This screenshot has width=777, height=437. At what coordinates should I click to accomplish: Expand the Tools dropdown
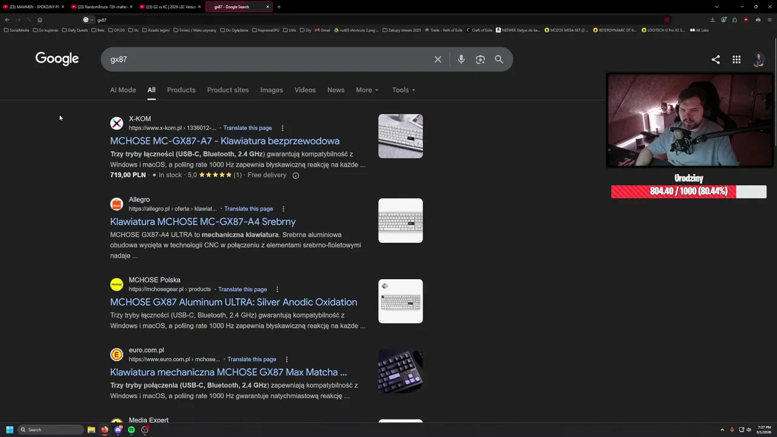404,90
